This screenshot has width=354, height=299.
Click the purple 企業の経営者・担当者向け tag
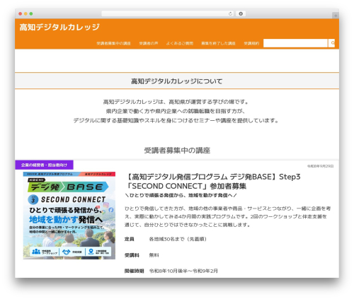[x=44, y=165]
